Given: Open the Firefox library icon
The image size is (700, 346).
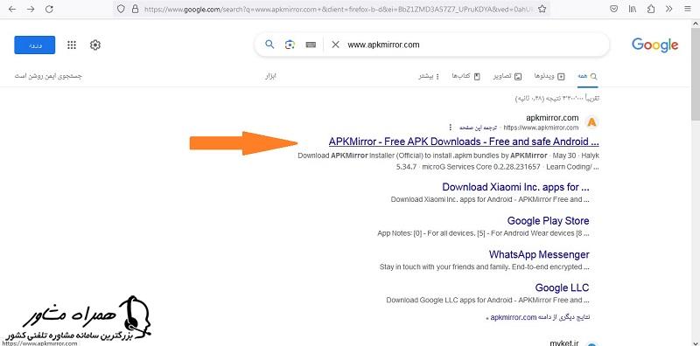Looking at the screenshot, I should [633, 9].
